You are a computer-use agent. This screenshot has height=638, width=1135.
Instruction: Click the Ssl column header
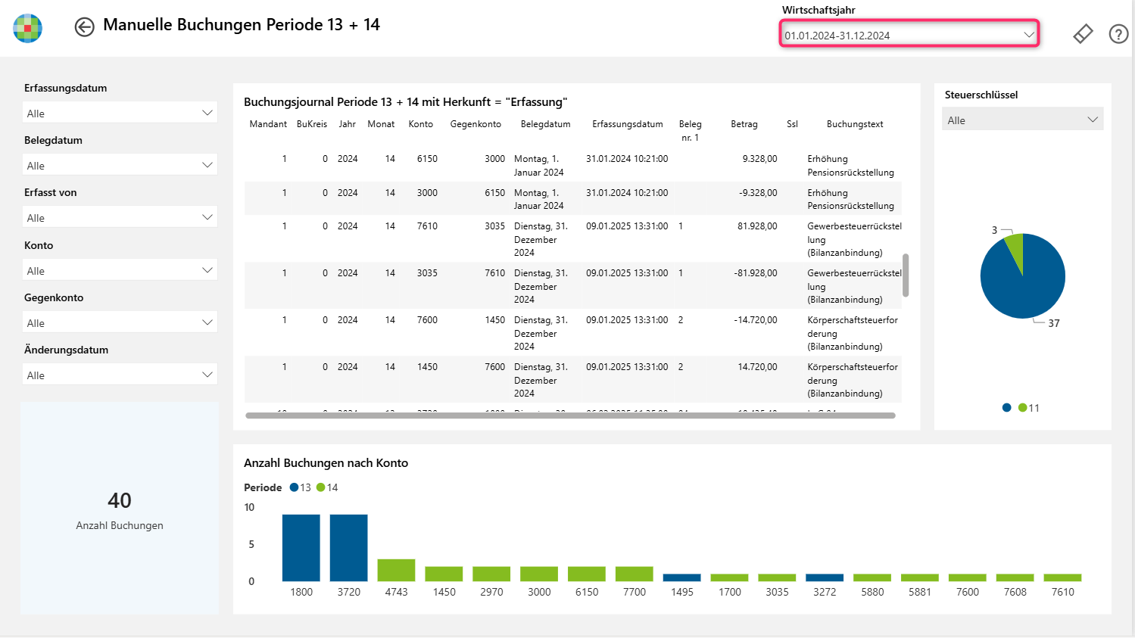pos(792,124)
